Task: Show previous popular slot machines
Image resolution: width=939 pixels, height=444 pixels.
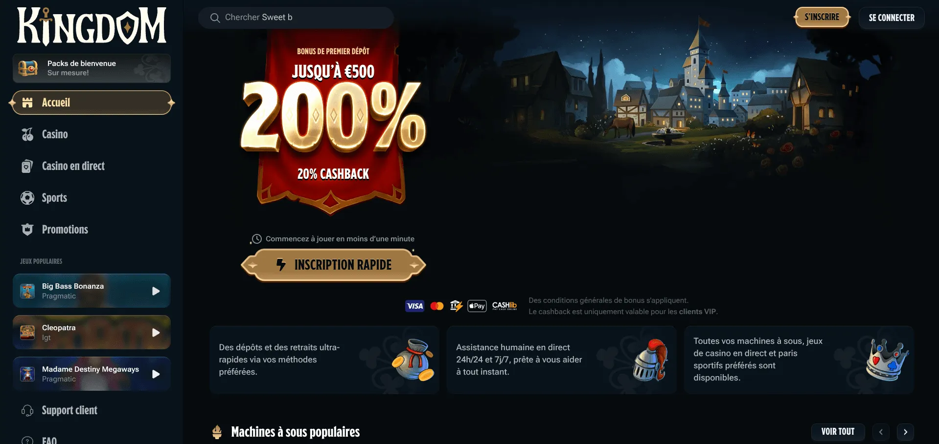Action: 881,432
